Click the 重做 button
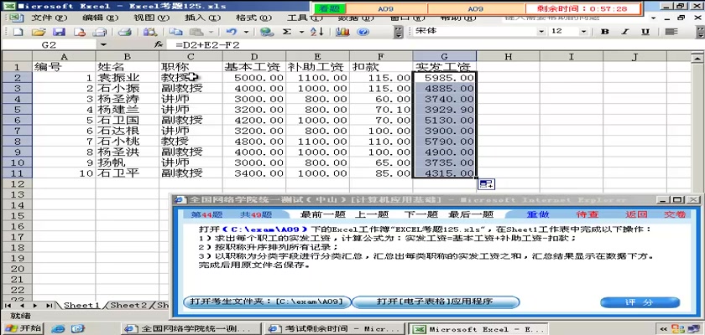 [x=538, y=214]
